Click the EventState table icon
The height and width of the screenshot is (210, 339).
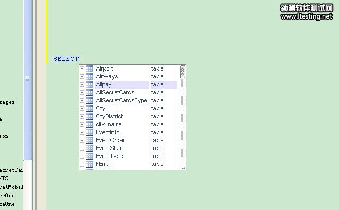coord(90,148)
